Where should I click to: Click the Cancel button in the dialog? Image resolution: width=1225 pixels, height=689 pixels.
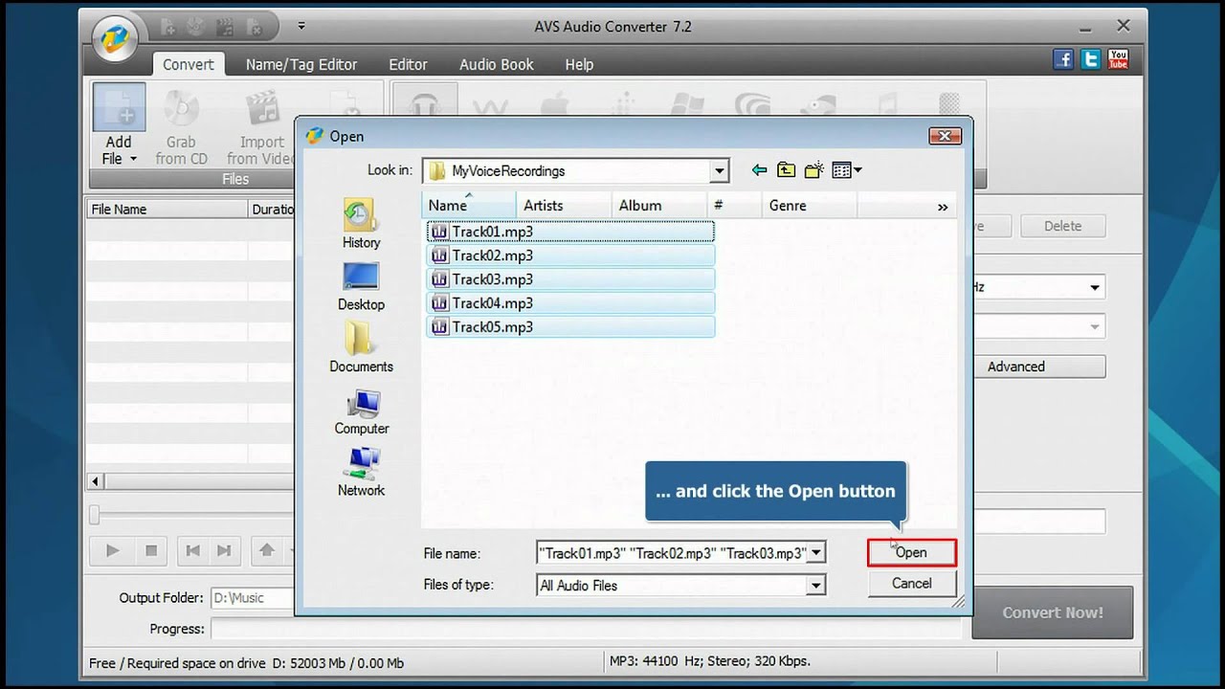(x=911, y=584)
